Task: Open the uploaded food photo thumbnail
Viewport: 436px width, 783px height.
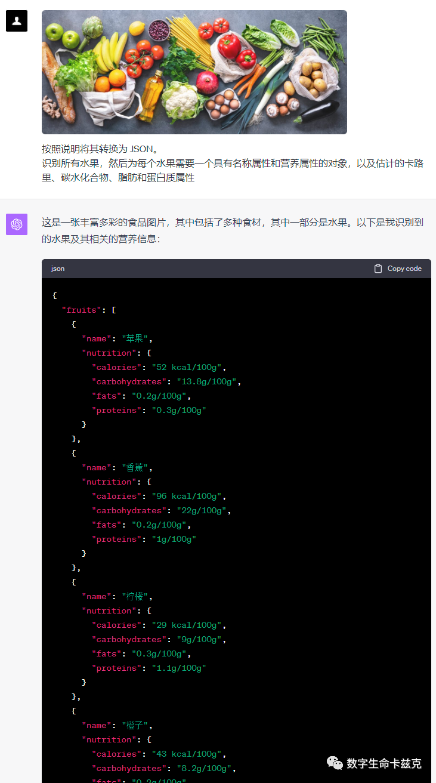Action: pos(194,72)
